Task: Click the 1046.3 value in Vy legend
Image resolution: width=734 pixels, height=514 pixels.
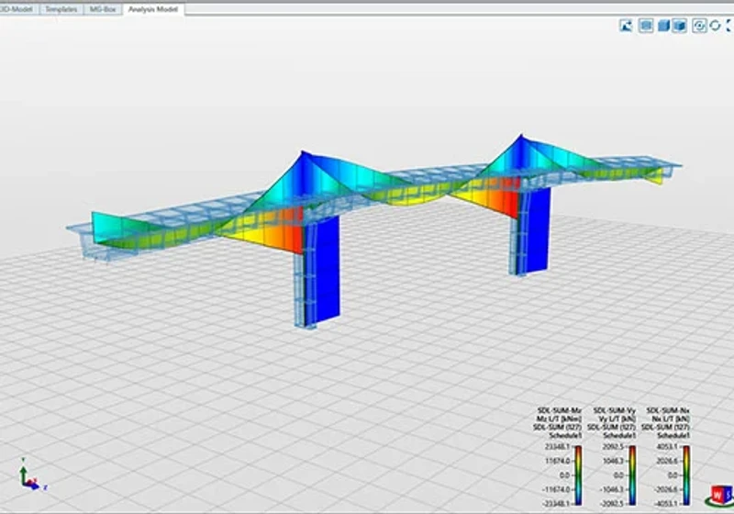Action: [613, 461]
